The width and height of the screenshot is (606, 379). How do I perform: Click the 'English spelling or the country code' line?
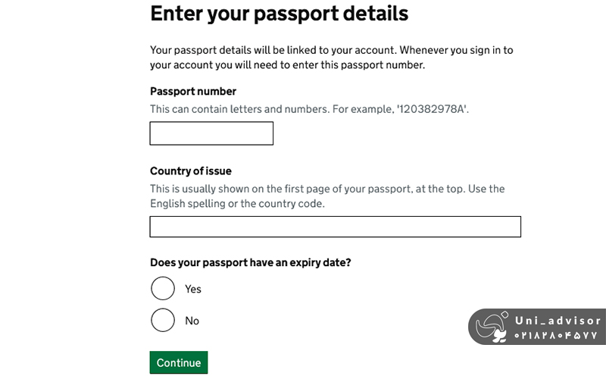pyautogui.click(x=238, y=204)
